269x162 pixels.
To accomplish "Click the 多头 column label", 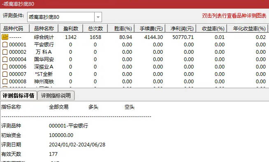I will click(93, 107).
